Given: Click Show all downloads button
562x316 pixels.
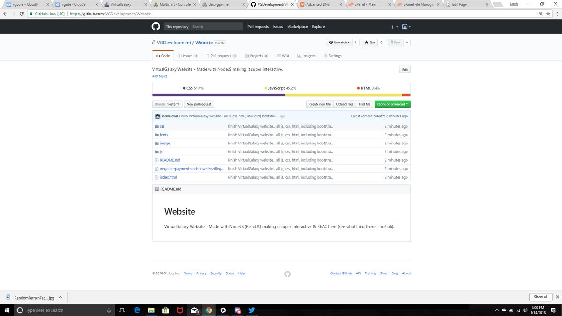Looking at the screenshot, I should (x=540, y=297).
